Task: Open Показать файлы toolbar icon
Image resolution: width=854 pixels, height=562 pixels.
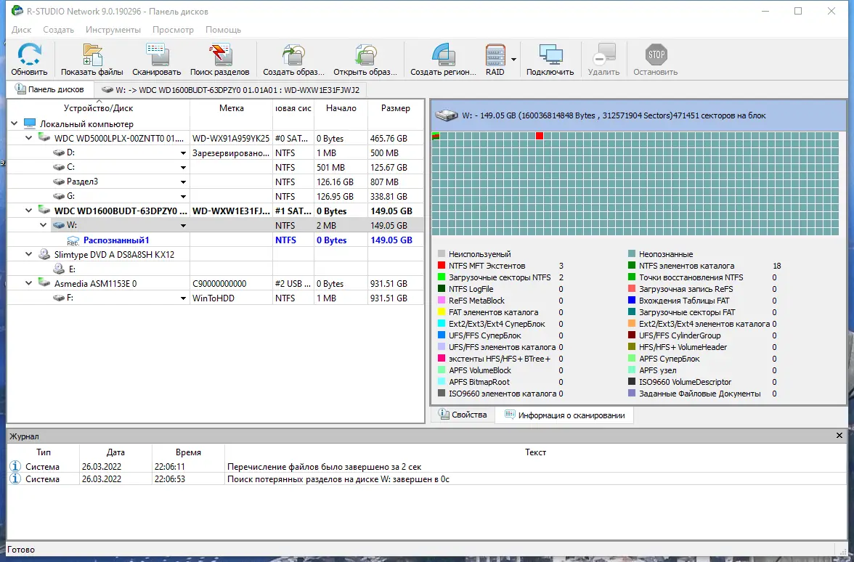Action: click(x=92, y=59)
